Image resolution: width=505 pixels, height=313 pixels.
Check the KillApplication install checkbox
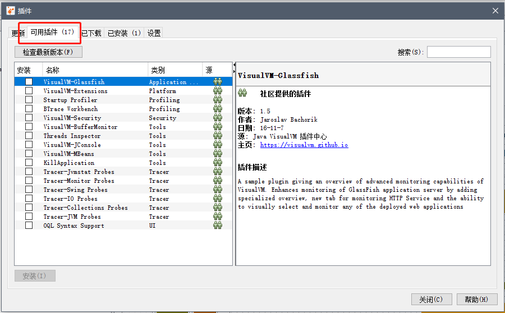[x=29, y=163]
